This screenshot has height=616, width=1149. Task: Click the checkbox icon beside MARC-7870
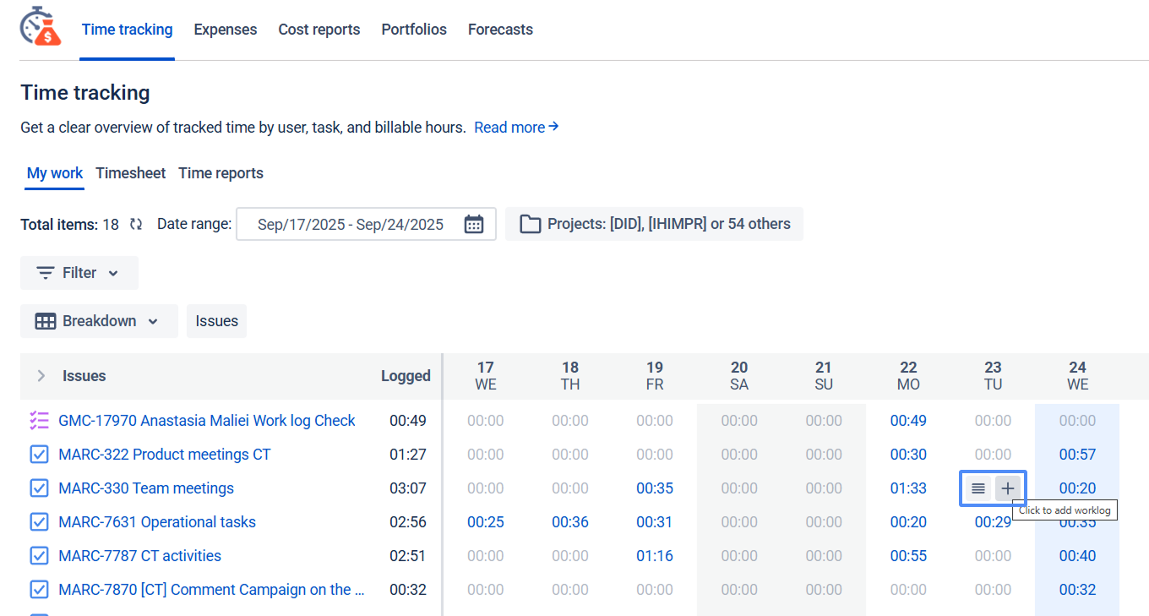point(39,590)
